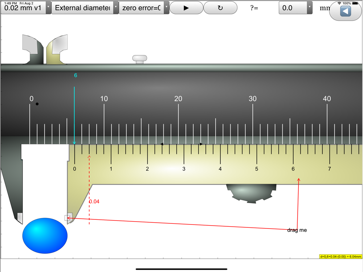Click the play button in toolbar
Screen dimensions: 363x272
(186, 8)
